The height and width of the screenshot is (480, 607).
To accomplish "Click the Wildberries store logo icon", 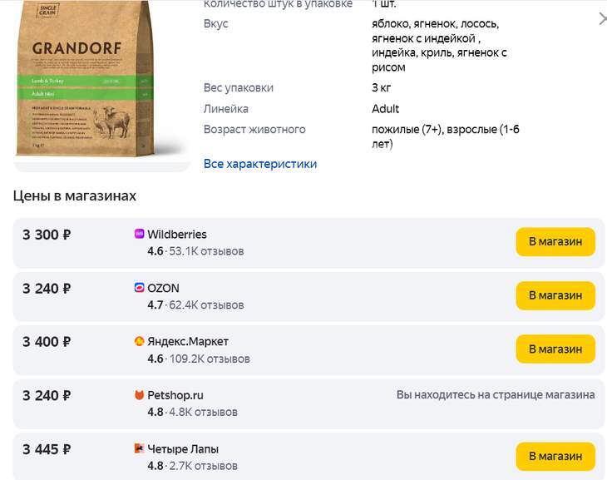I will (x=139, y=234).
